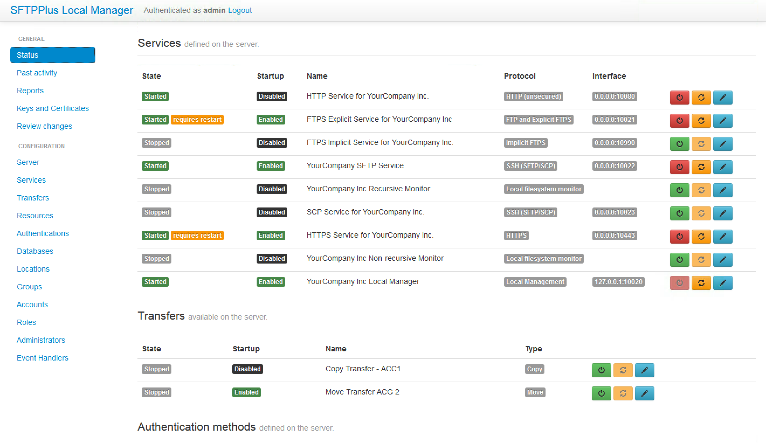Restart the Local Manager service

(701, 283)
